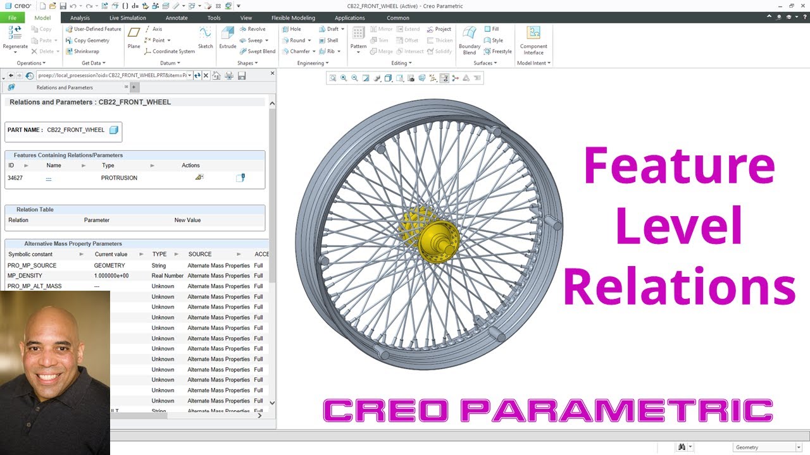Toggle annotation display in graphics toolbar
Viewport: 810px width, 455px height.
click(444, 78)
